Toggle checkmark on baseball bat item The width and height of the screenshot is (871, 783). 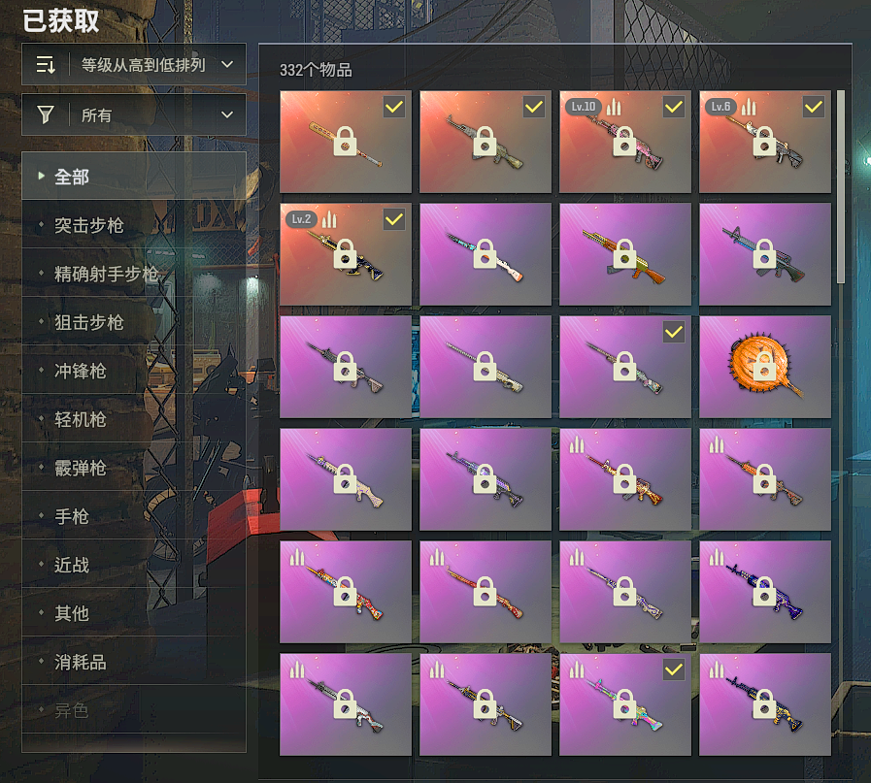(x=394, y=107)
